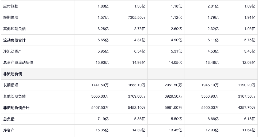Click the 15.35亿 net assets cell
Screen dimensions: 258x137
point(102,130)
